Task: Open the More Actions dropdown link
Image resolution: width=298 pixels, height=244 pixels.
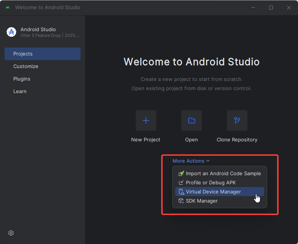Action: 191,161
